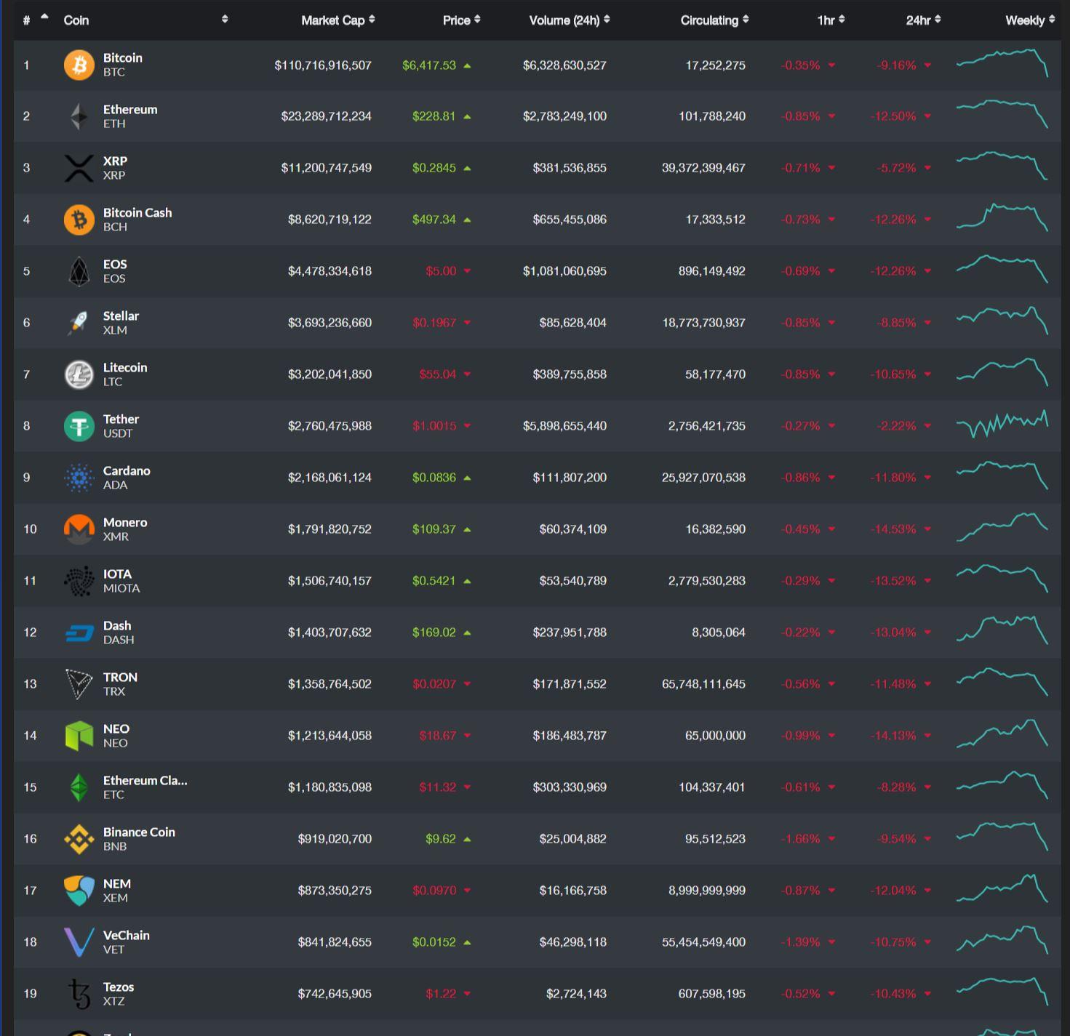Image resolution: width=1070 pixels, height=1036 pixels.
Task: Open the Binance Coin name link
Action: pyautogui.click(x=139, y=832)
